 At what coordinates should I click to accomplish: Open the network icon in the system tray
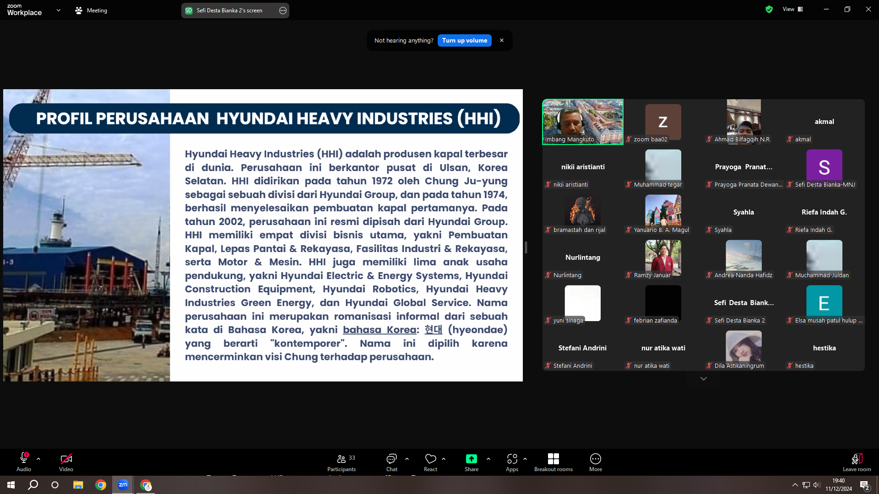click(x=806, y=485)
